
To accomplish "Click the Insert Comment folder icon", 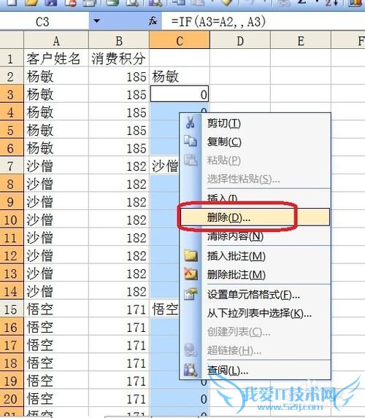I will (x=191, y=255).
